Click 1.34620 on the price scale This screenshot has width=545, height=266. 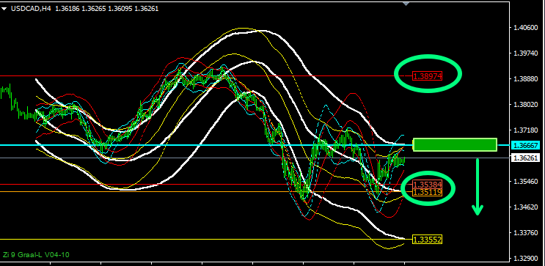point(526,207)
